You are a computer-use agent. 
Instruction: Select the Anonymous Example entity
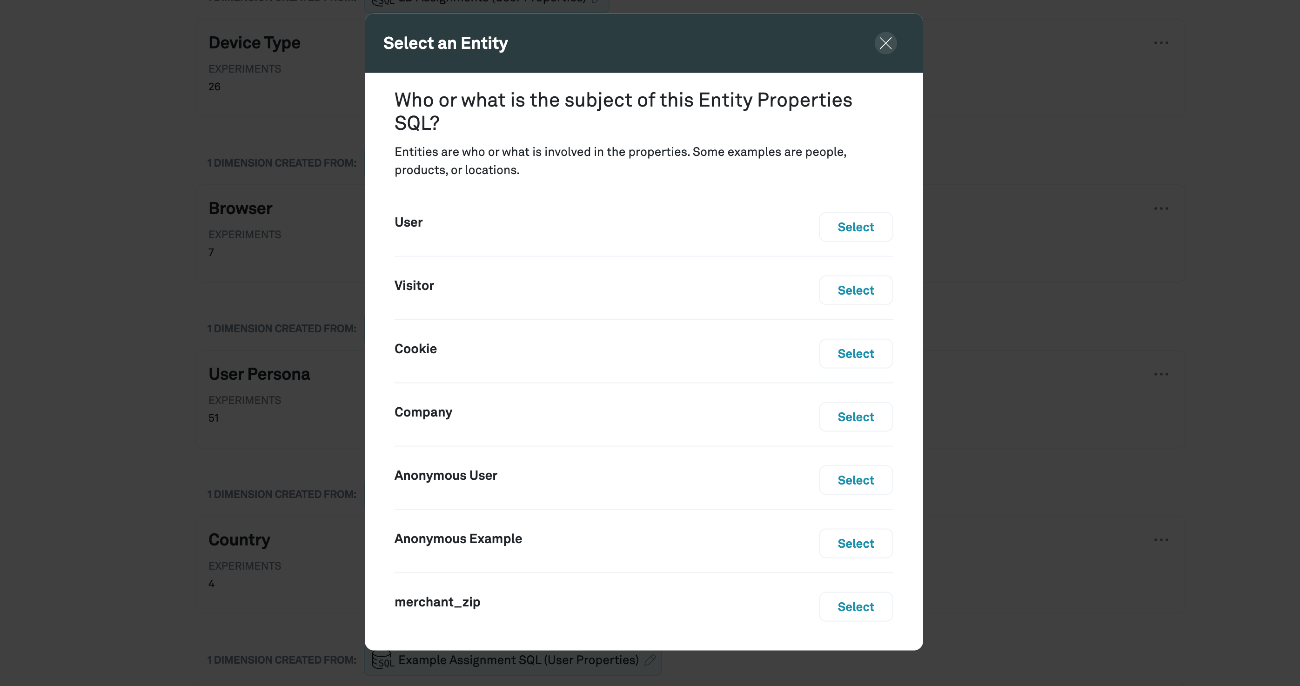[x=855, y=544]
